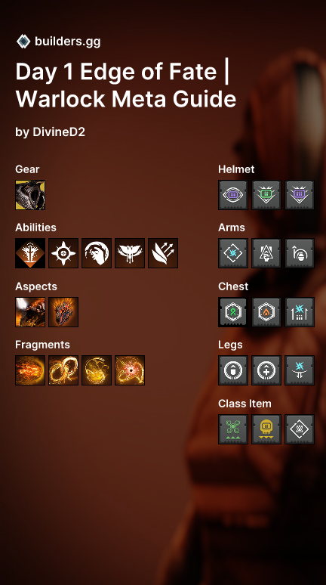Select the grenade Arms mod icon

(300, 253)
